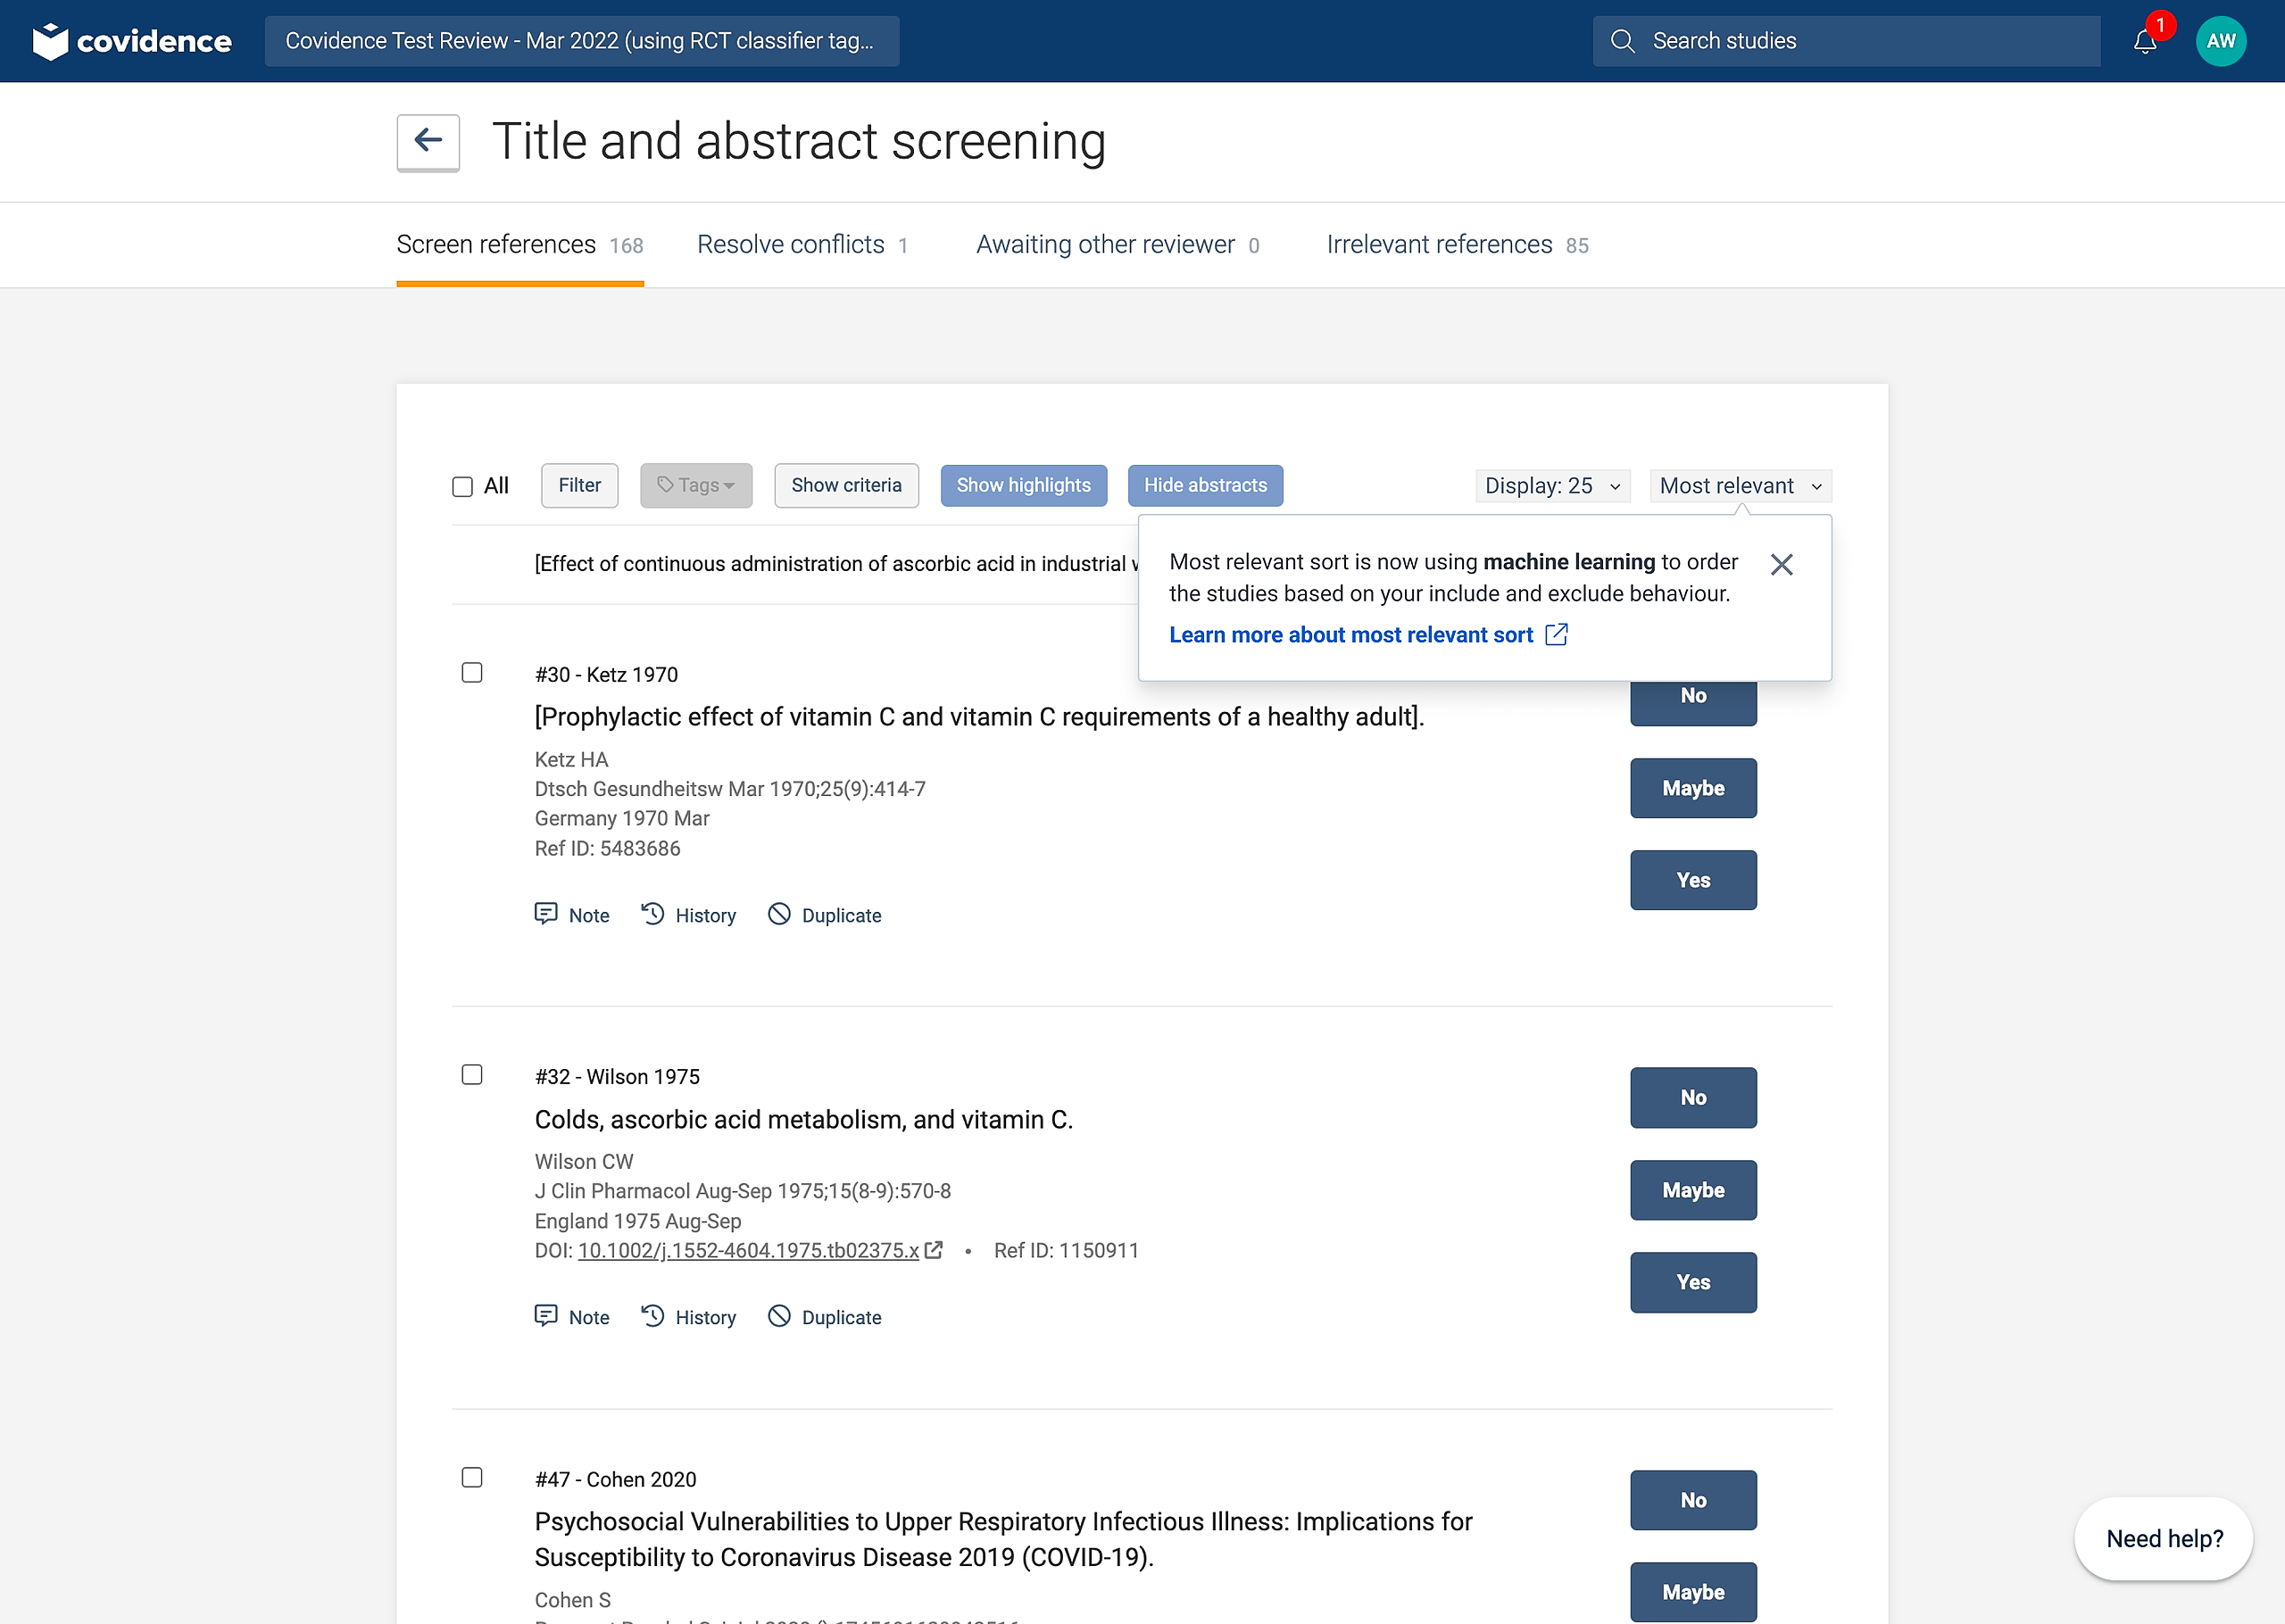Screen dimensions: 2285x1624
Task: Open the Tags dropdown
Action: tap(696, 485)
